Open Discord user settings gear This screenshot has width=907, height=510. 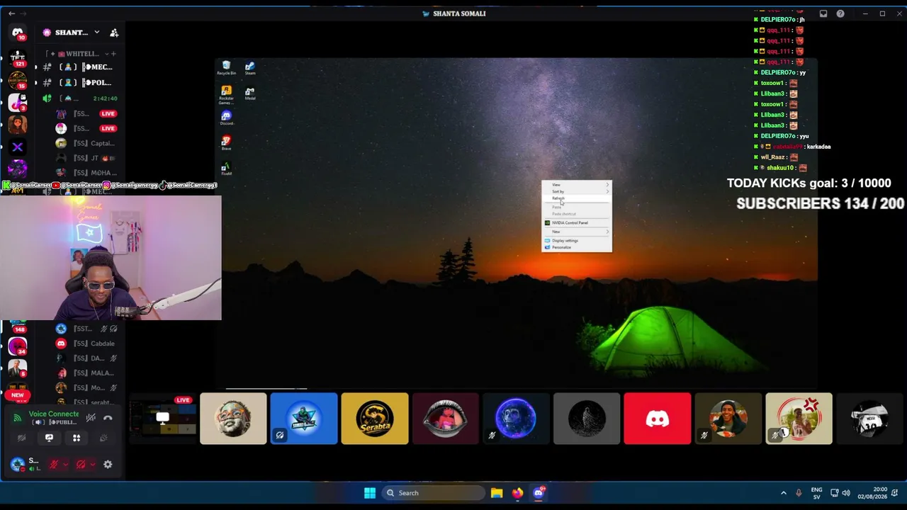pos(108,465)
